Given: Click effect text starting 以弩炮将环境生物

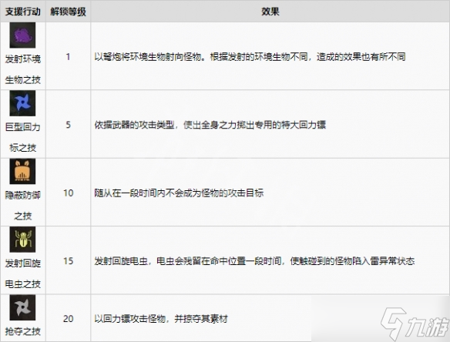Looking at the screenshot, I should click(x=250, y=57).
